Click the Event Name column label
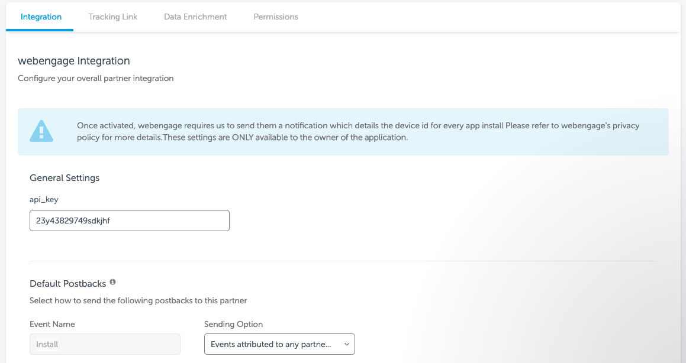The width and height of the screenshot is (686, 363). click(x=52, y=324)
